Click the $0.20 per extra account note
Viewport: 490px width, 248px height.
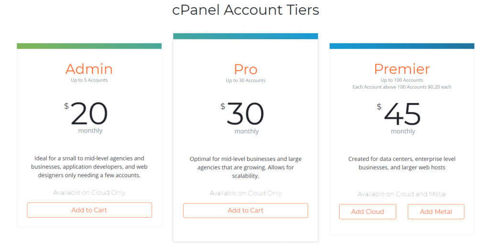pos(402,87)
